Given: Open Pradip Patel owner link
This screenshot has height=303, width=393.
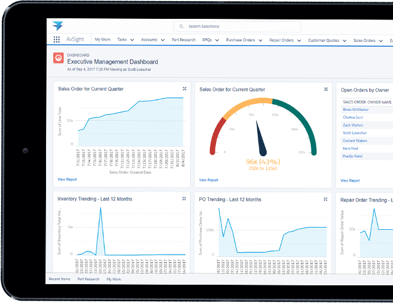Looking at the screenshot, I should tap(352, 156).
